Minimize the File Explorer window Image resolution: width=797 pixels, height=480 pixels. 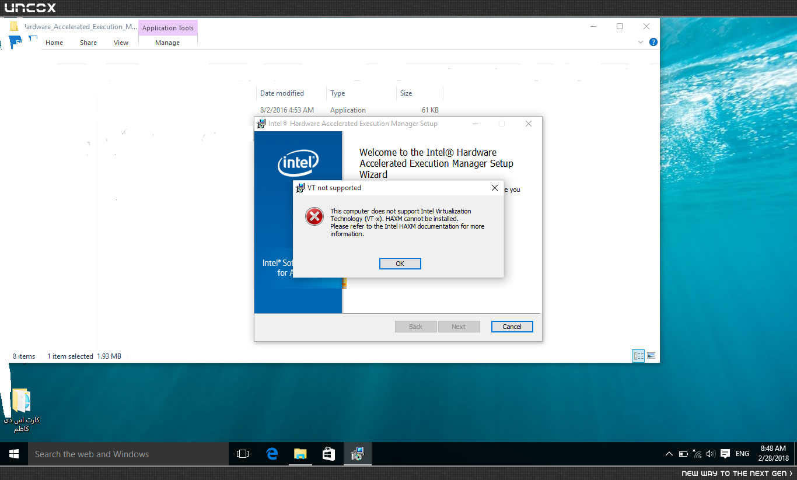point(593,26)
